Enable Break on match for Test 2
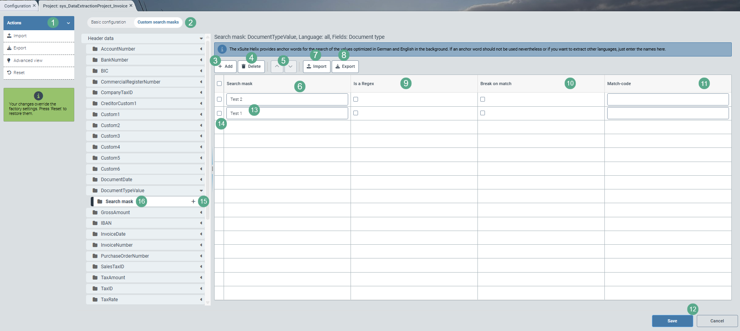The height and width of the screenshot is (331, 740). pos(483,99)
